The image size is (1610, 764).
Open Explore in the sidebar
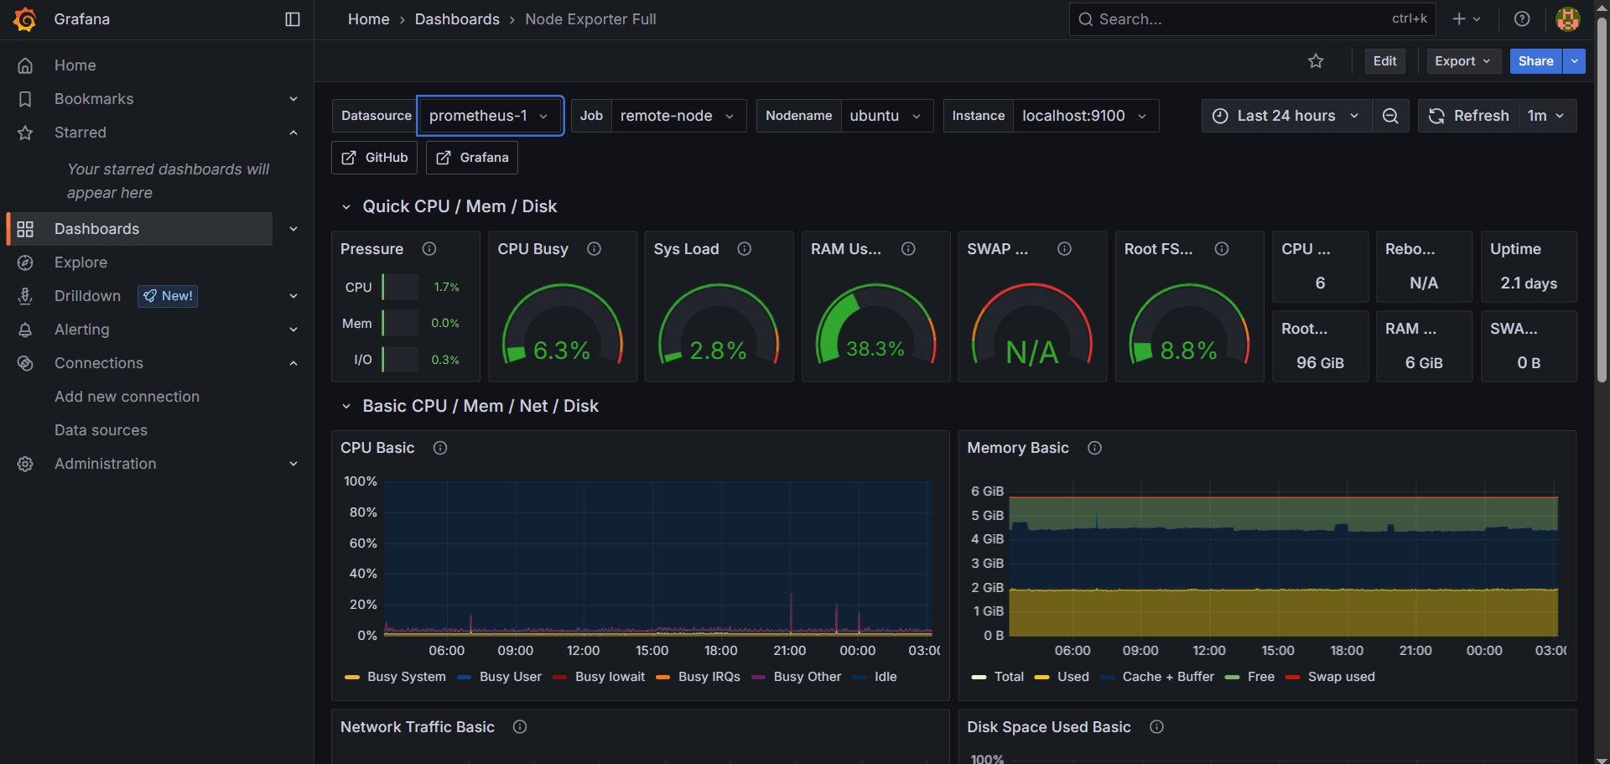[x=80, y=262]
